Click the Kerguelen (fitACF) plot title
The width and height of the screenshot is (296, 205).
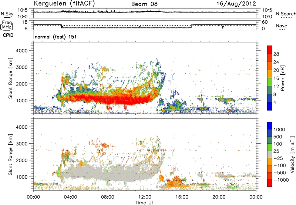[64, 3]
